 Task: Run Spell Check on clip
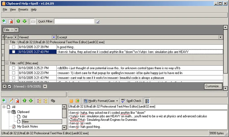[x=131, y=101]
